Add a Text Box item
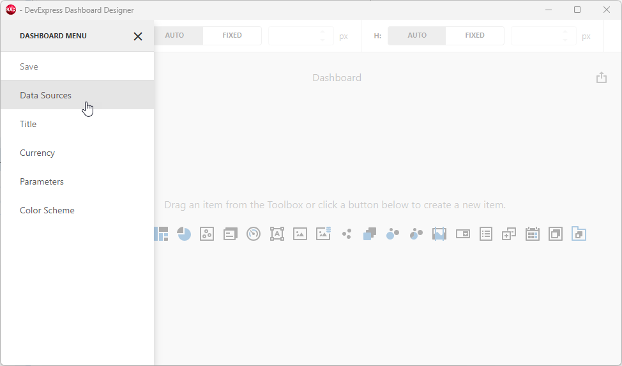Screen dimensions: 622x366 (277, 234)
